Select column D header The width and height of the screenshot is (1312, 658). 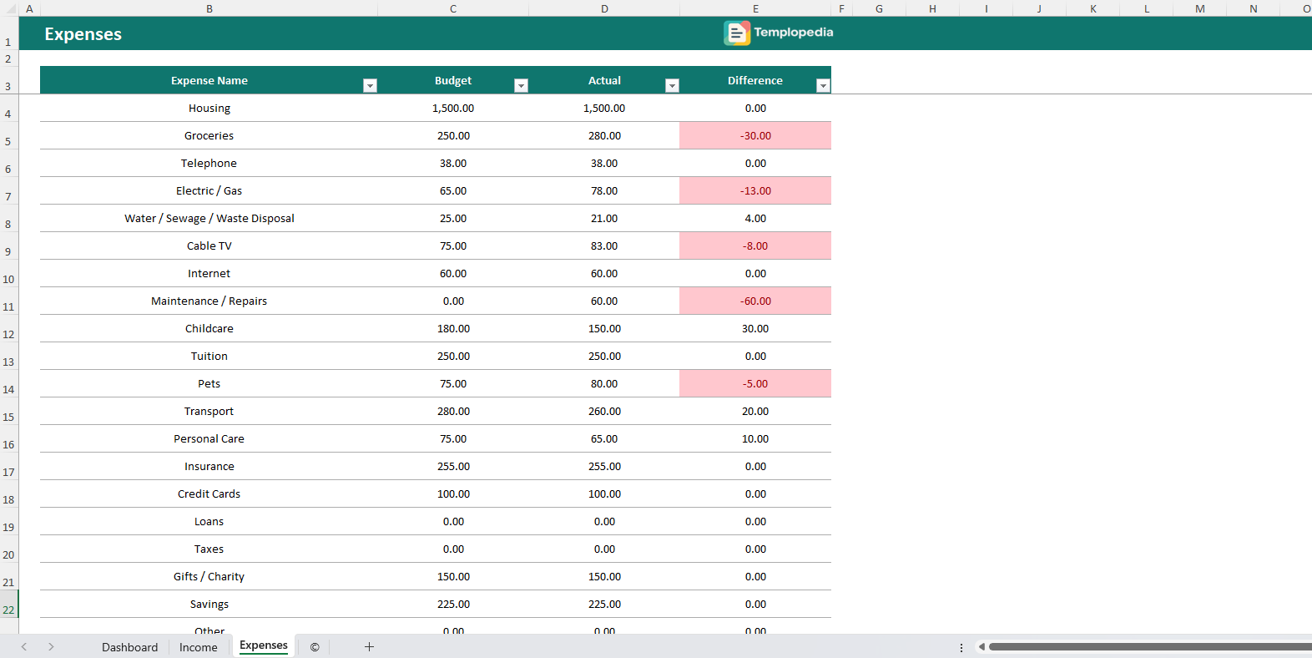(604, 8)
